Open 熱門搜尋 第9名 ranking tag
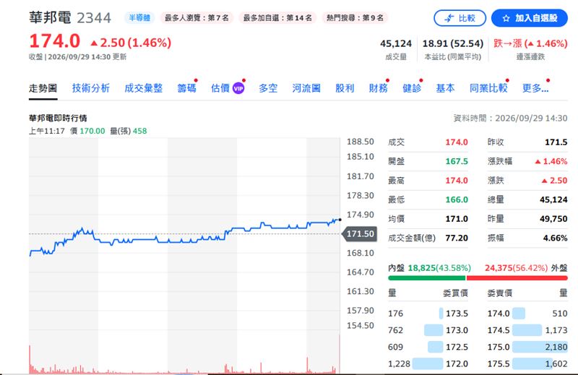 [x=355, y=17]
